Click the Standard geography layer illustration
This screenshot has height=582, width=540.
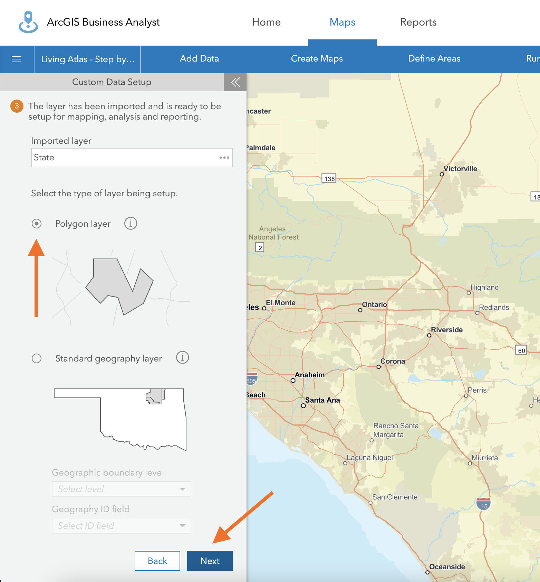click(x=120, y=420)
